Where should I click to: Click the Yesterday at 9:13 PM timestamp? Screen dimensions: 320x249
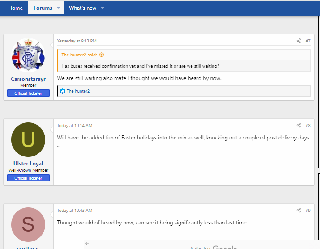(x=77, y=41)
